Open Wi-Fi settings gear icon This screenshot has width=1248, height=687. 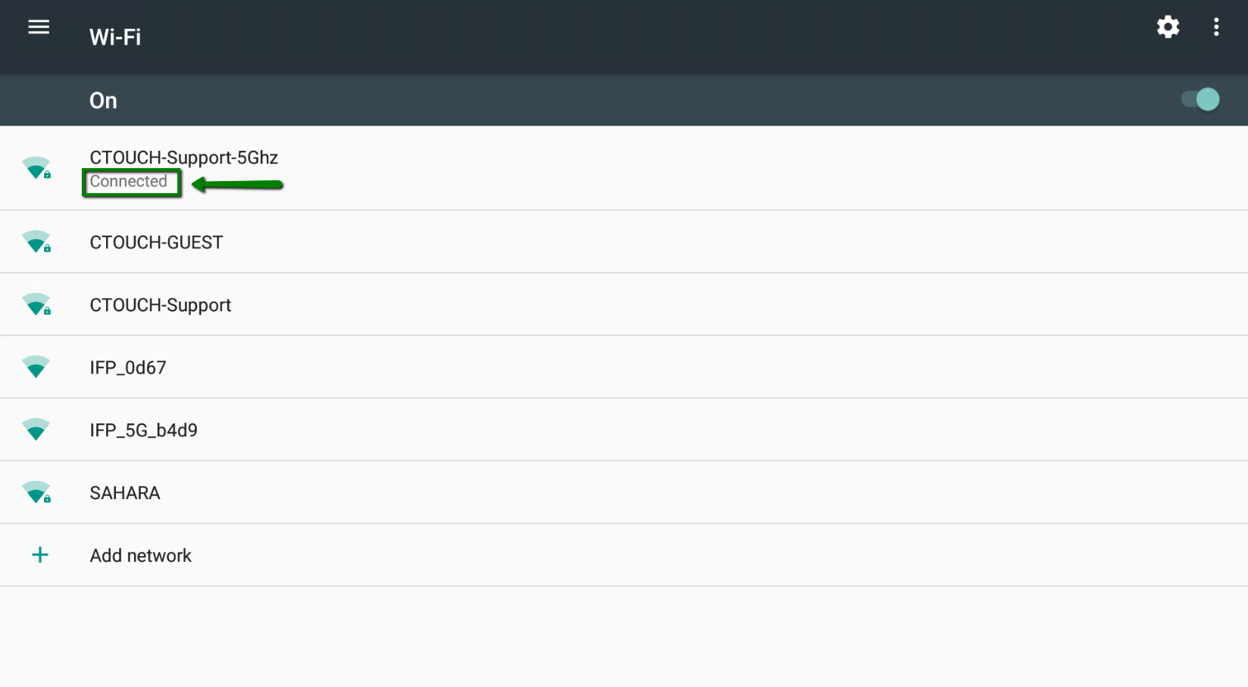(x=1168, y=27)
